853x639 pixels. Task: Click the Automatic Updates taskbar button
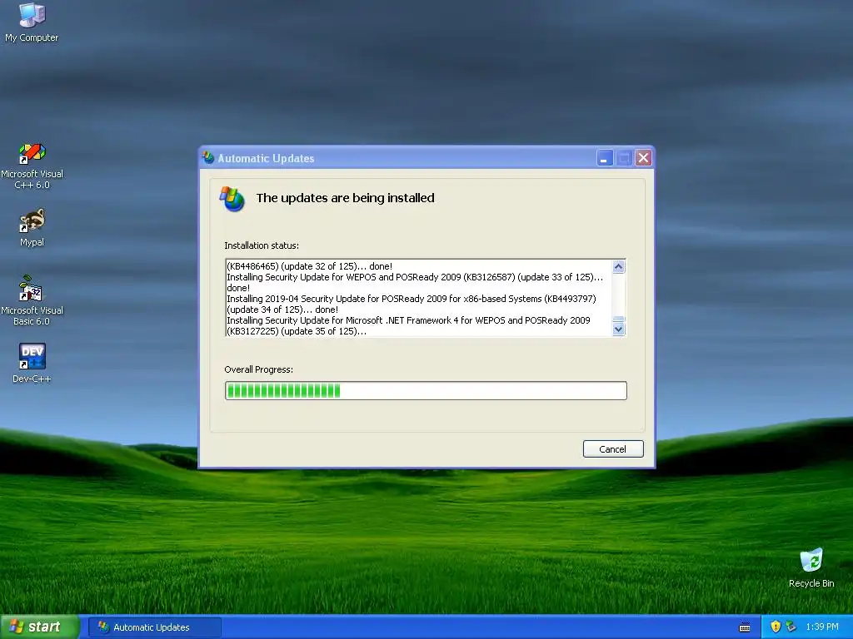(154, 627)
